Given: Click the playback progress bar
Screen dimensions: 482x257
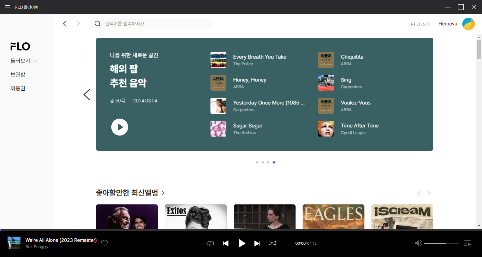Looking at the screenshot, I should [x=241, y=230].
